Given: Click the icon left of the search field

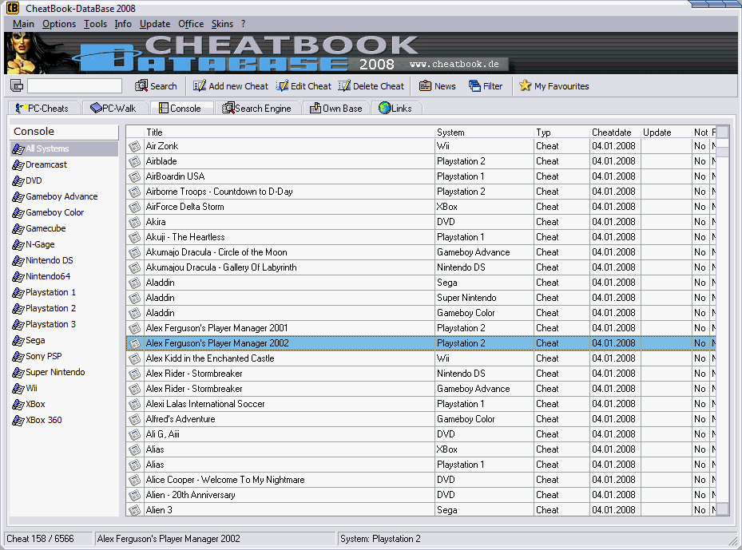Looking at the screenshot, I should [17, 86].
